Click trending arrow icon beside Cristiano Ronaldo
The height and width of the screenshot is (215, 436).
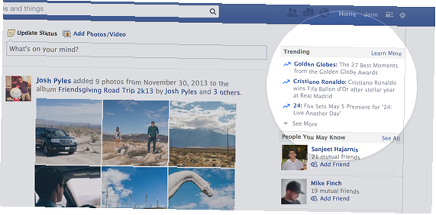pos(286,82)
